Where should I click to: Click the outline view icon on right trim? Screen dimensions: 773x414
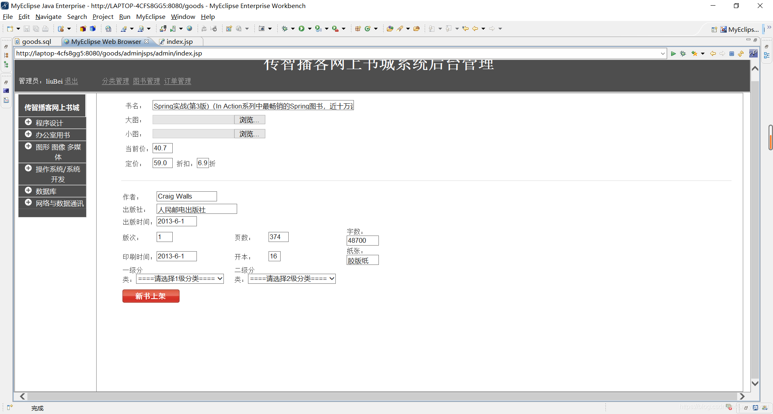point(767,56)
